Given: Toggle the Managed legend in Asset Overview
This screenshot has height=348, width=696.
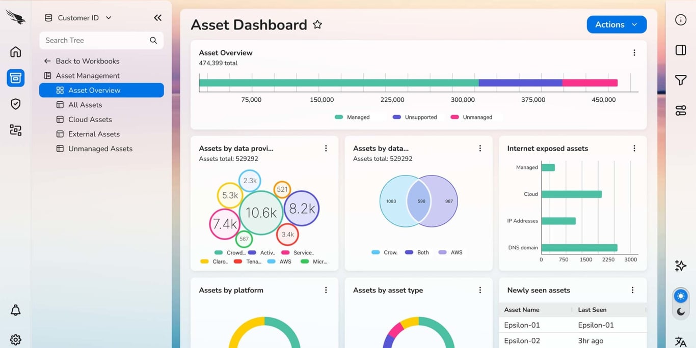Looking at the screenshot, I should point(353,117).
